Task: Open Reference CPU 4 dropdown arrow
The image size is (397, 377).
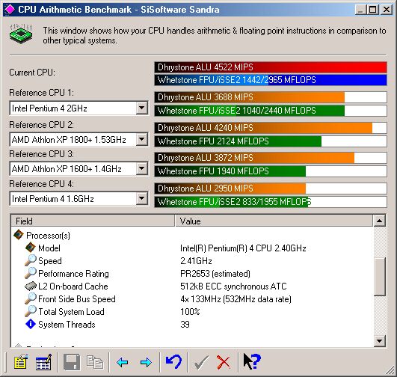Action: tap(142, 199)
